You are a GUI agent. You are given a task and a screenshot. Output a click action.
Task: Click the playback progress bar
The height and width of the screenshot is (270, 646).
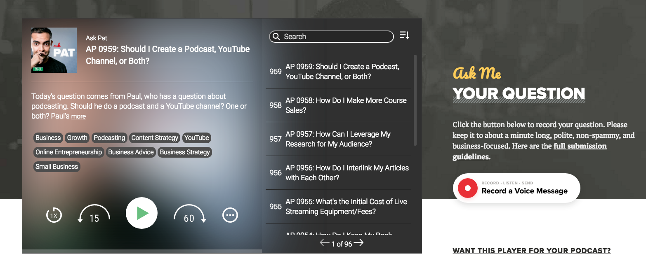pos(142,251)
